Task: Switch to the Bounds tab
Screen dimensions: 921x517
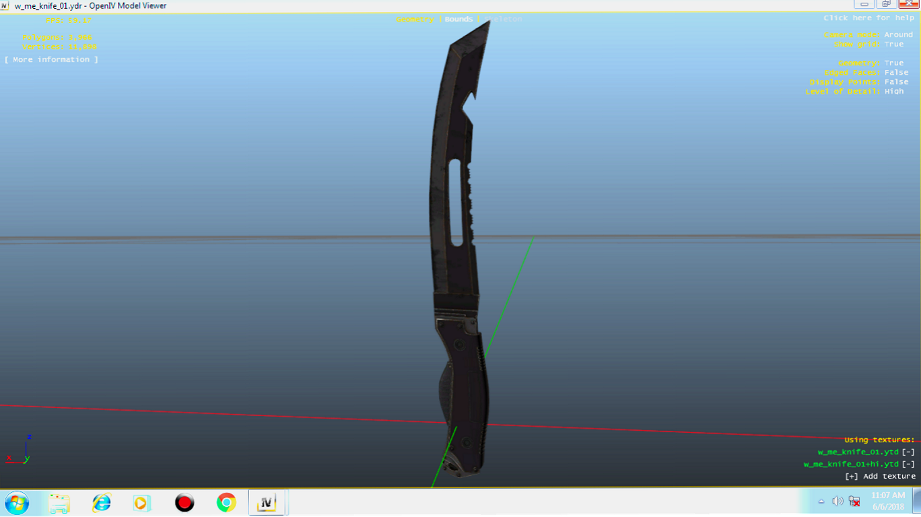Action: pos(458,20)
